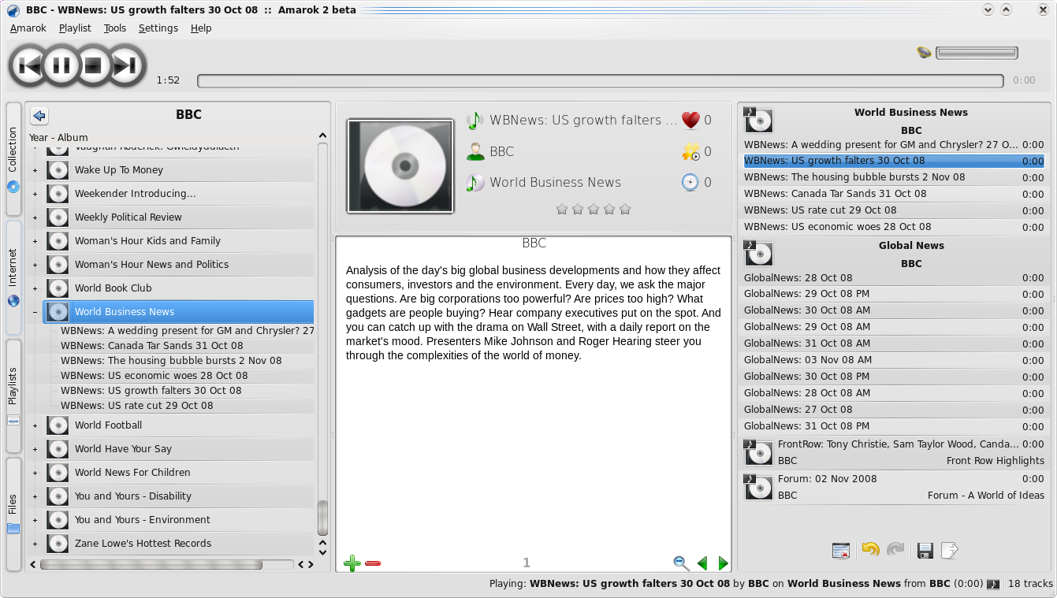Expand Woman's Hour Kids and Family
Screen dimensions: 1057x598
tap(35, 241)
